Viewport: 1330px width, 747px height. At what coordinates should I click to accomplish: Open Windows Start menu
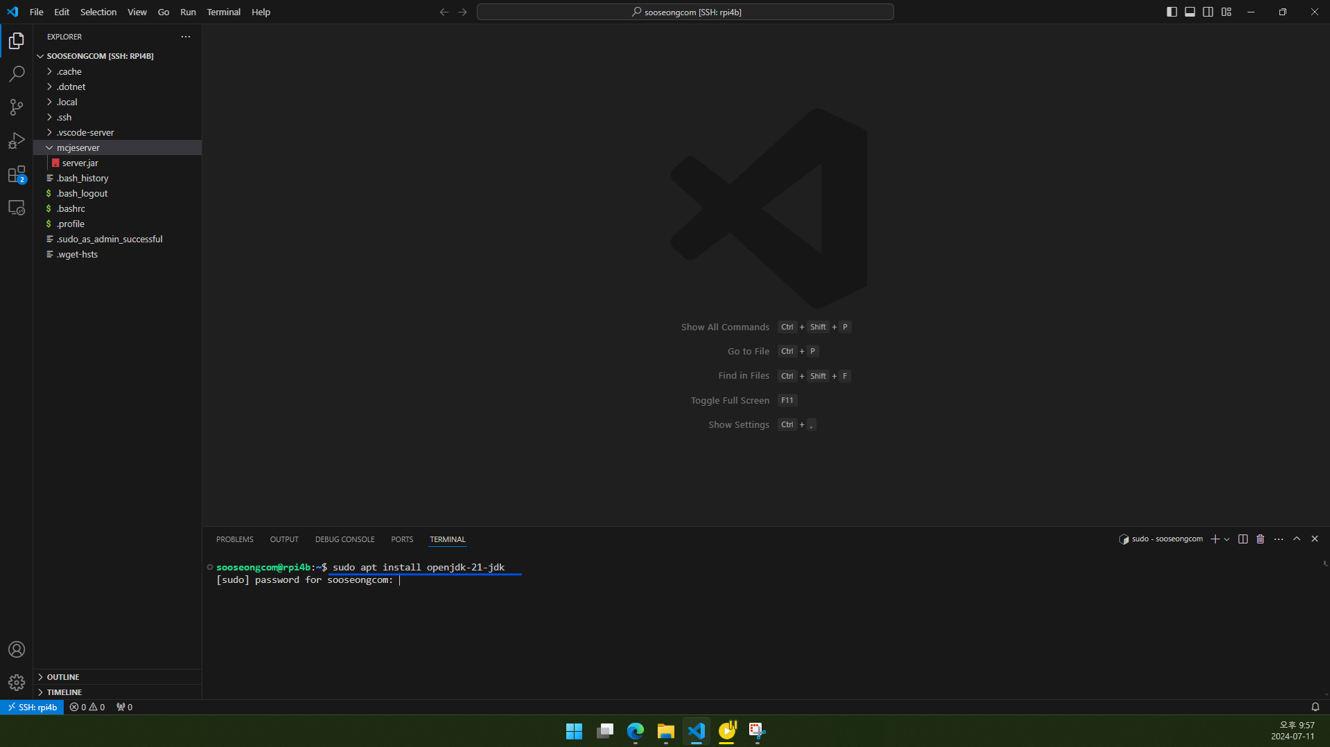(x=575, y=731)
